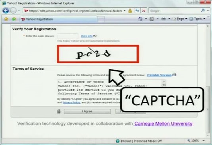Expand the Print dropdown arrow
212x145 pixels.
point(169,19)
